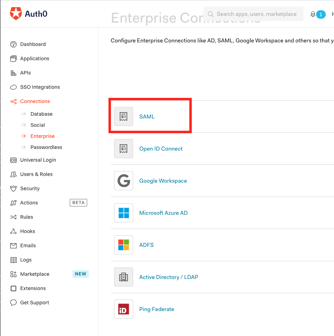Navigate to SSO Integrations
The height and width of the screenshot is (336, 334).
point(40,87)
